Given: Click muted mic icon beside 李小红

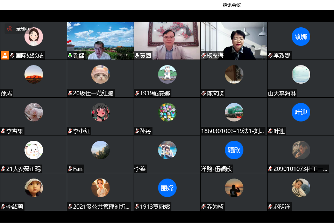Looking at the screenshot, I should click(x=70, y=131).
